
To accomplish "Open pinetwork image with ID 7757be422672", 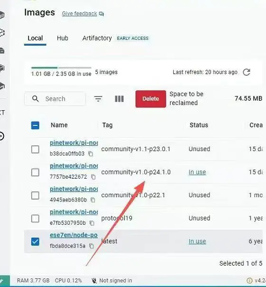I will 74,166.
